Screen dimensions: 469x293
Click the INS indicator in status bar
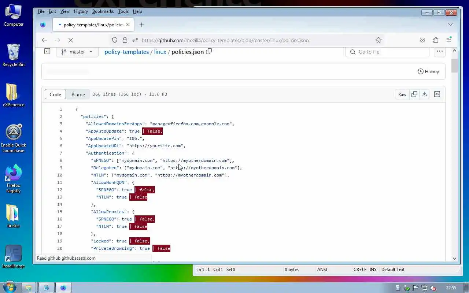tap(373, 270)
